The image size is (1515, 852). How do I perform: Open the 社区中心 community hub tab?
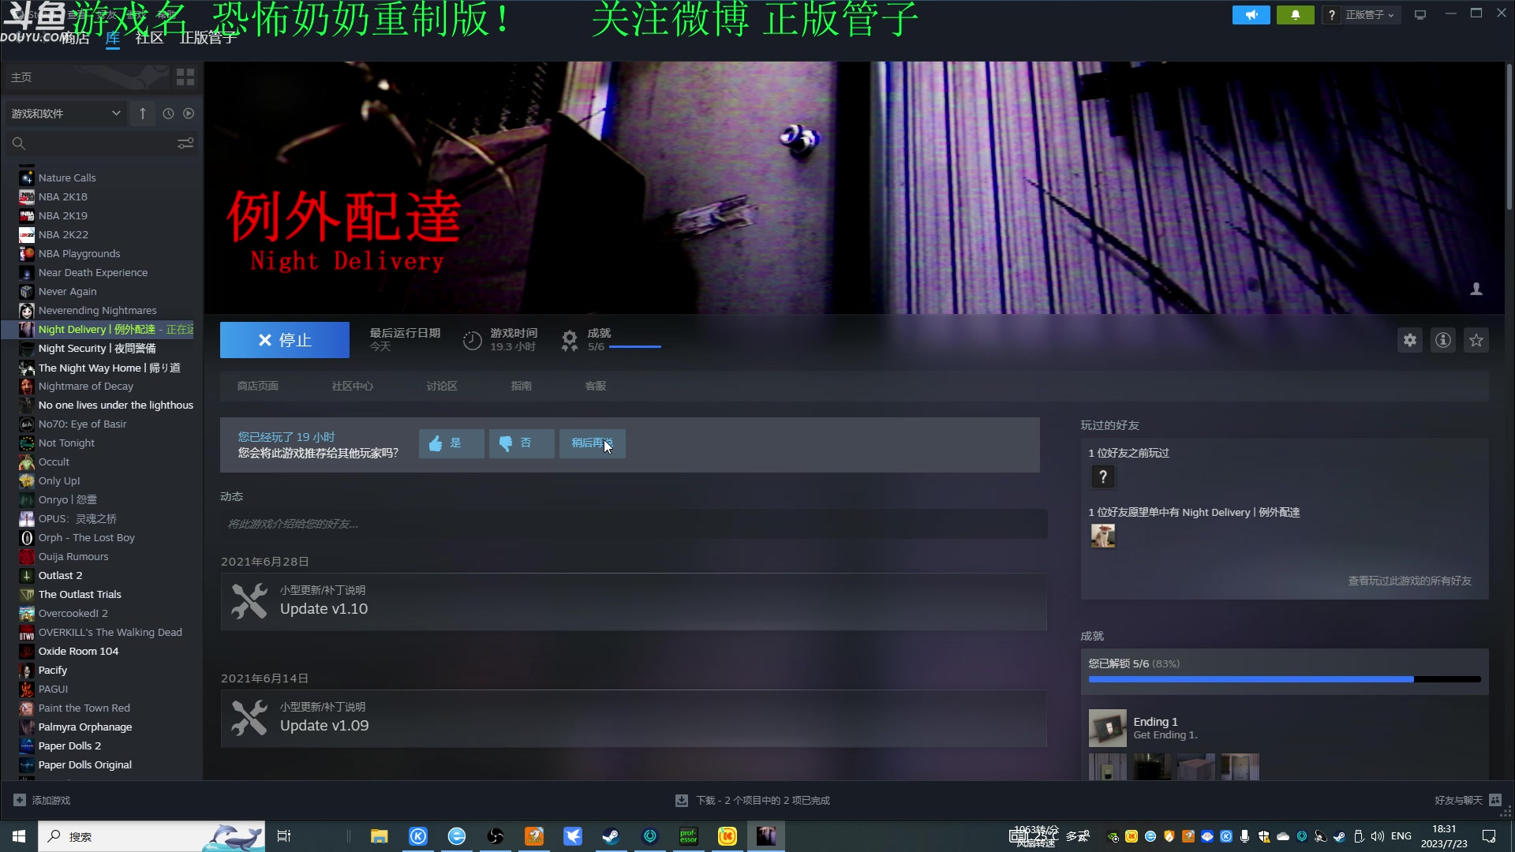pos(353,386)
